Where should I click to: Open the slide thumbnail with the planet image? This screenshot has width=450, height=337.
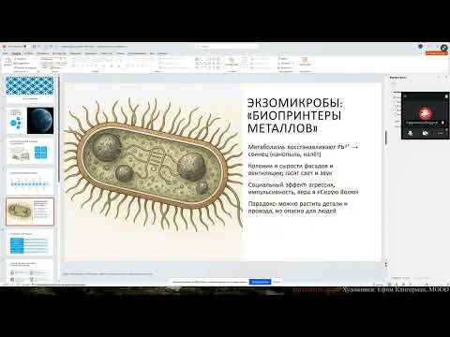30,121
